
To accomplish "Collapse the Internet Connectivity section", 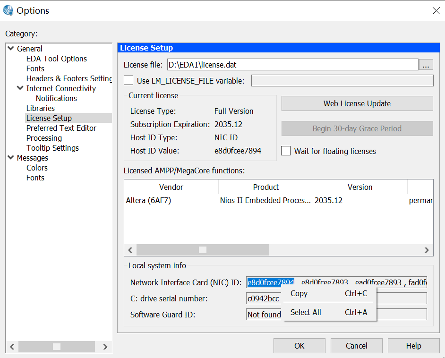I will pyautogui.click(x=20, y=88).
